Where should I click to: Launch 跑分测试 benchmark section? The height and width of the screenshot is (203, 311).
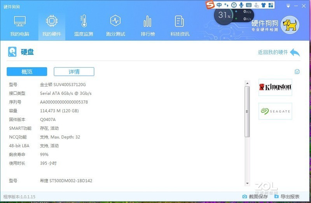(x=115, y=26)
